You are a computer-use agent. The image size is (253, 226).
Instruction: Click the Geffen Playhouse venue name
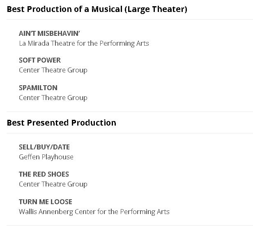pyautogui.click(x=46, y=157)
